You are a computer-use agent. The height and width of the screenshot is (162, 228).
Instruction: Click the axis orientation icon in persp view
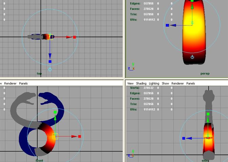click(131, 67)
